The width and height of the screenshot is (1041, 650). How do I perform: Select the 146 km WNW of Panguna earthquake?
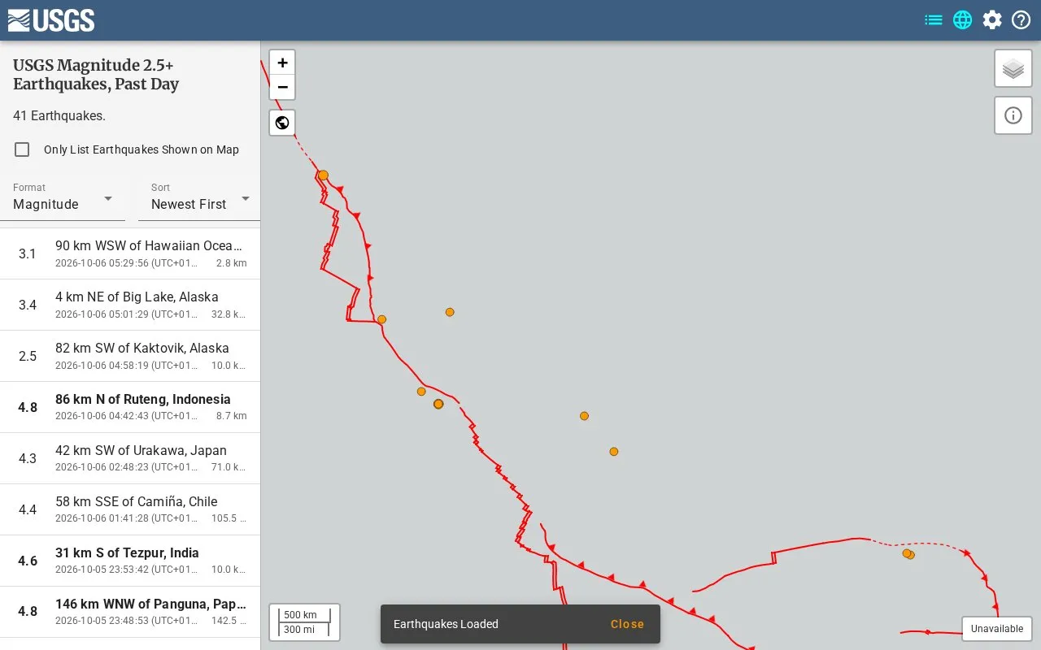130,612
